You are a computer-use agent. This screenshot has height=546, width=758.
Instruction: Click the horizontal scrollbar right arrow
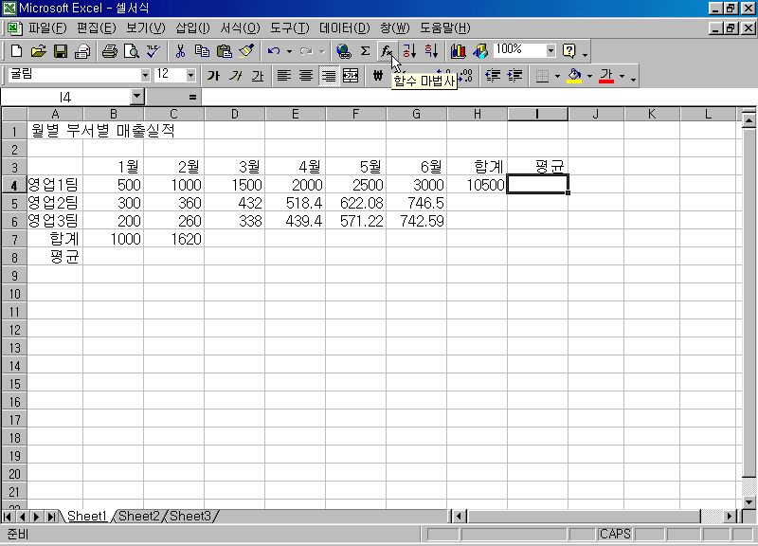(729, 517)
